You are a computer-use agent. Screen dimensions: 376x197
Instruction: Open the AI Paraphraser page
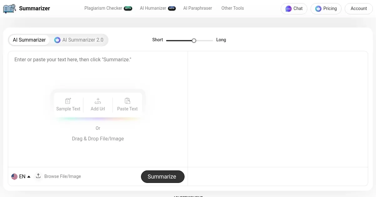[x=198, y=8]
